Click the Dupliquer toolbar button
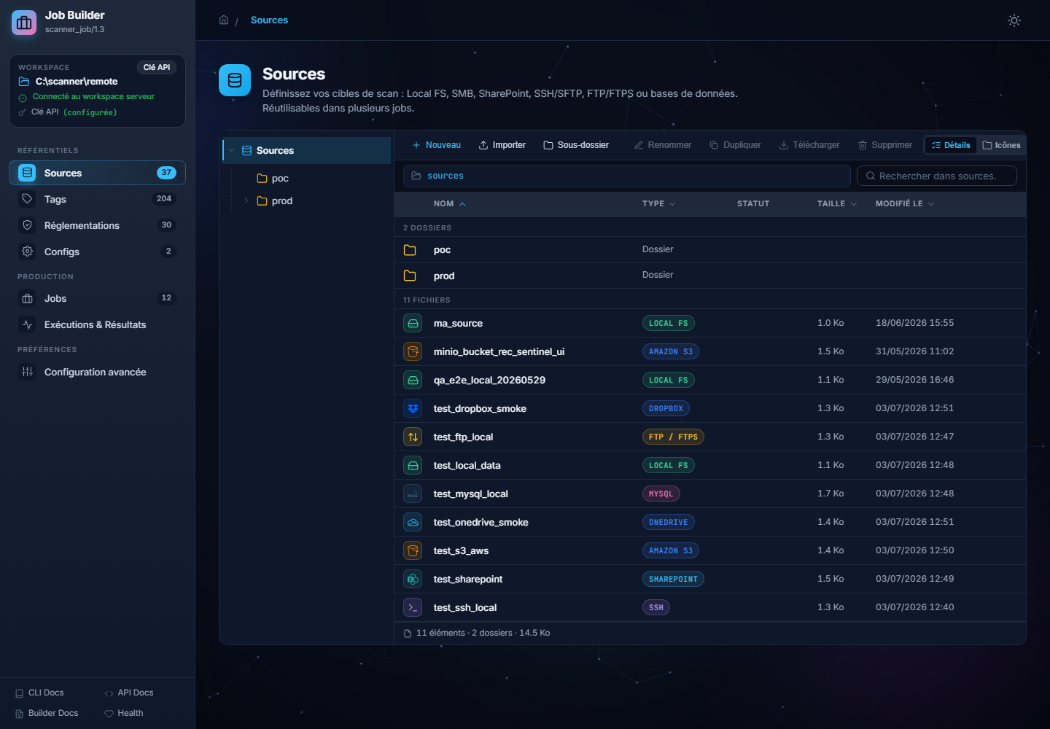1050x729 pixels. (x=735, y=145)
